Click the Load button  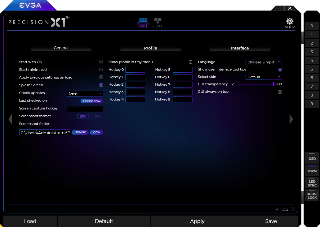coord(30,221)
